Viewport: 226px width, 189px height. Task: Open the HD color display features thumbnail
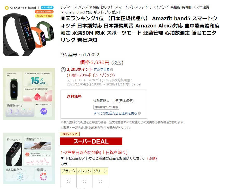coord(29,158)
